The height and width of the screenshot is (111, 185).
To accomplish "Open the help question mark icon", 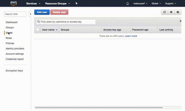I will [178, 12].
